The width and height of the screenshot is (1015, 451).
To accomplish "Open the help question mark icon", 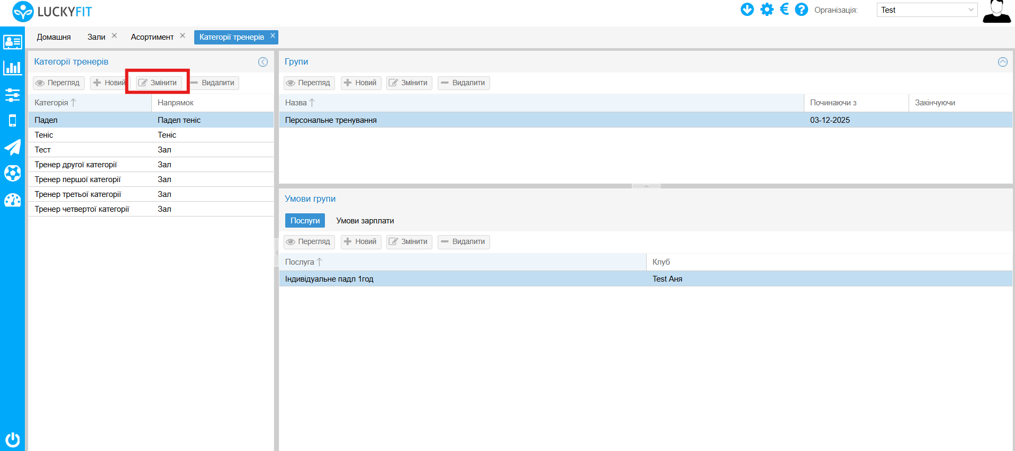I will point(801,10).
